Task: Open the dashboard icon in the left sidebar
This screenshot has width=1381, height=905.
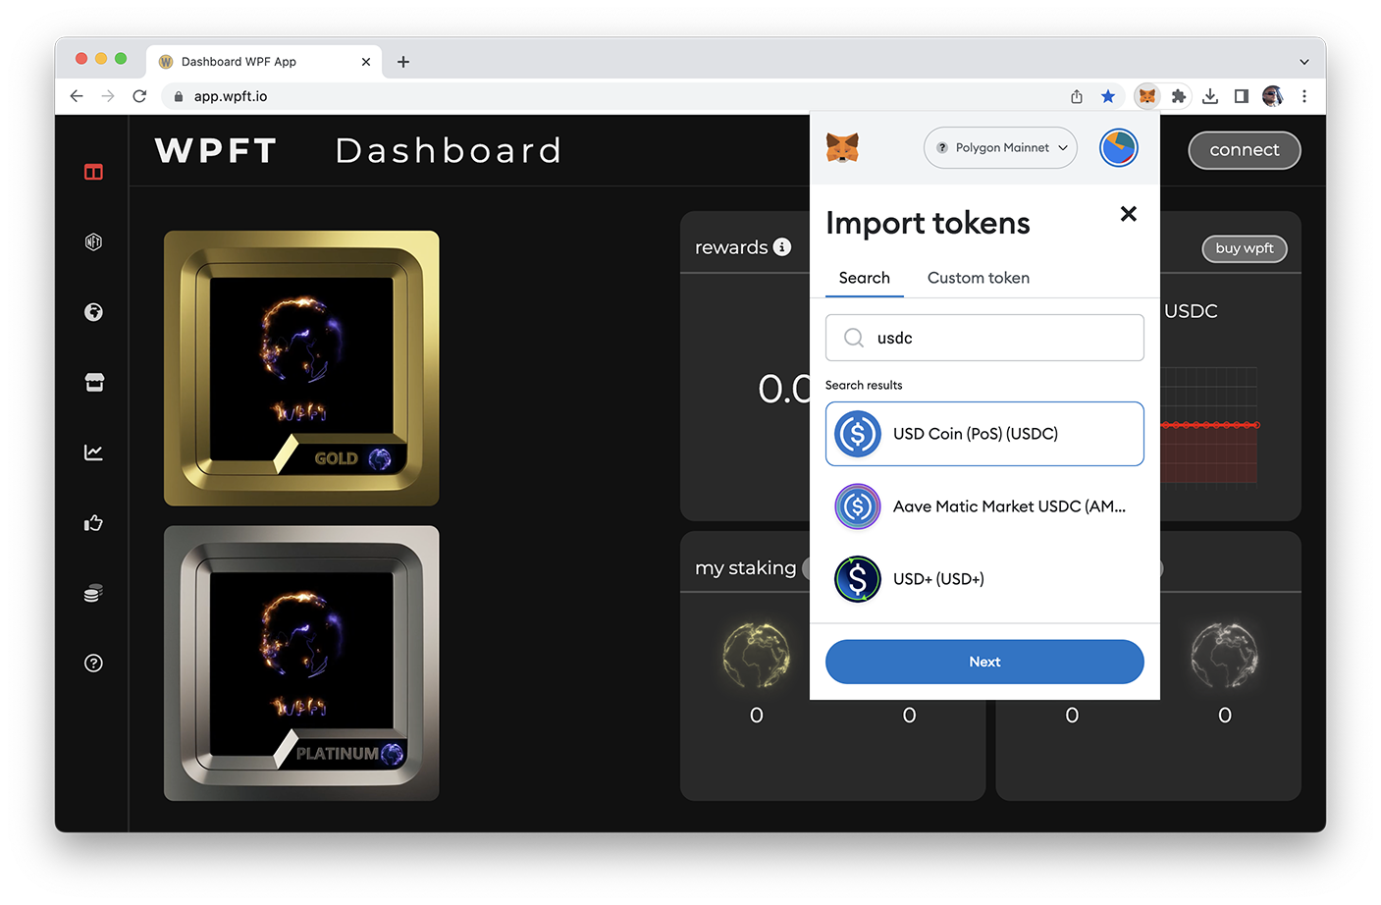Action: click(93, 172)
